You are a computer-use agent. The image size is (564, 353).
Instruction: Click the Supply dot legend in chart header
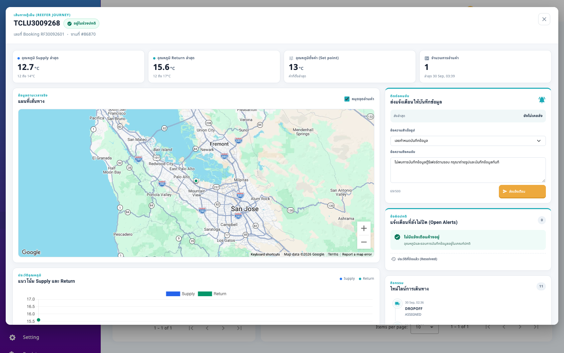(x=347, y=279)
